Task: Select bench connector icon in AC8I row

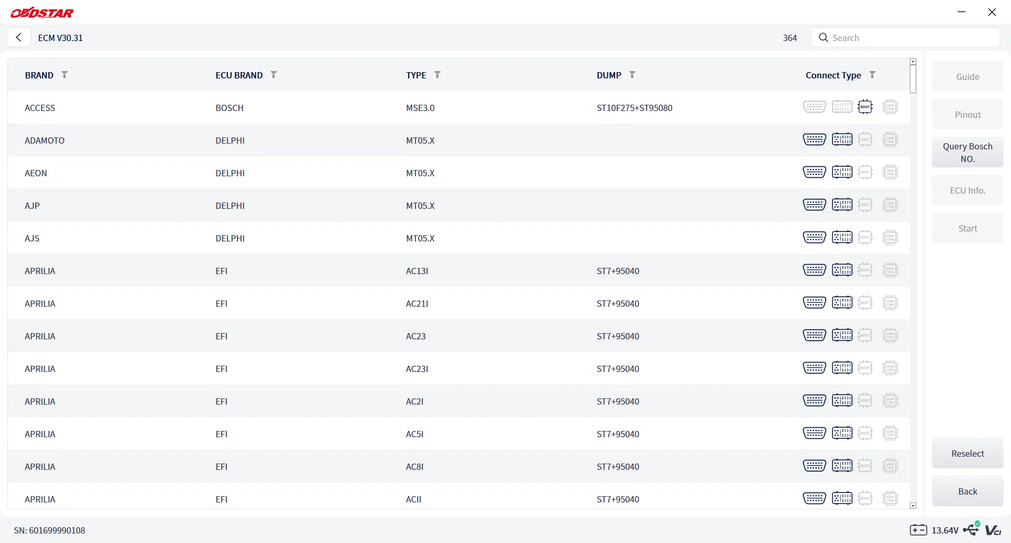Action: coord(842,466)
